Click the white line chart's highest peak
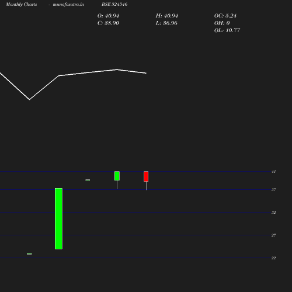Viewport: 292px width, 292px height. 117,69
